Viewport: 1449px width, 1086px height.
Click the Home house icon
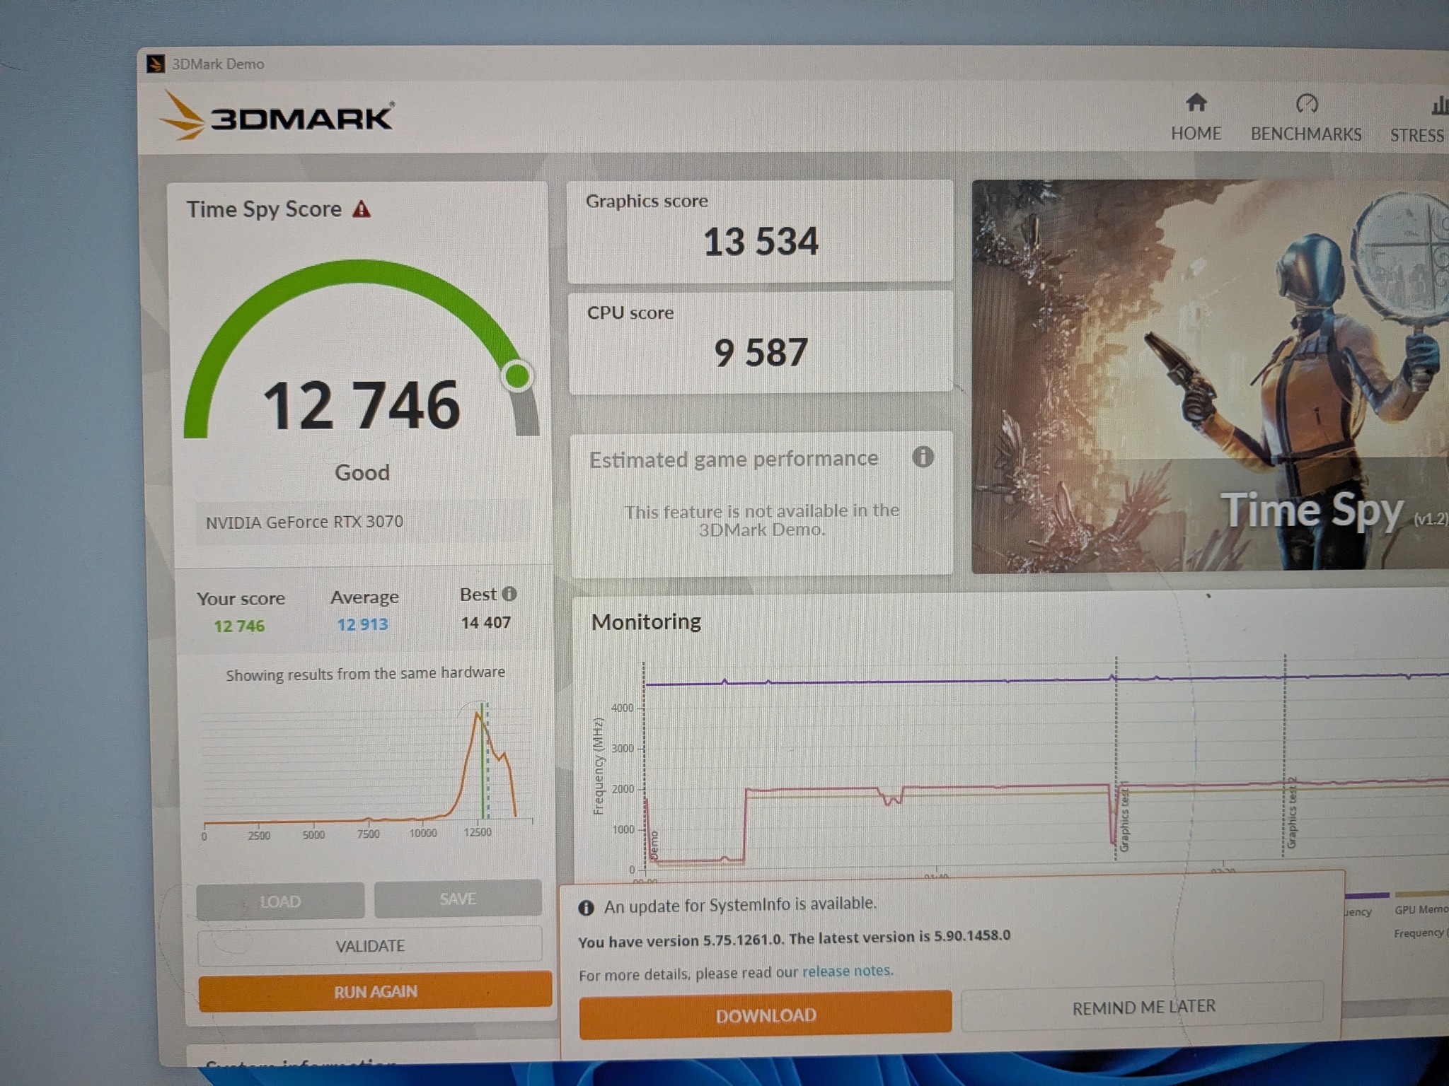click(x=1196, y=103)
